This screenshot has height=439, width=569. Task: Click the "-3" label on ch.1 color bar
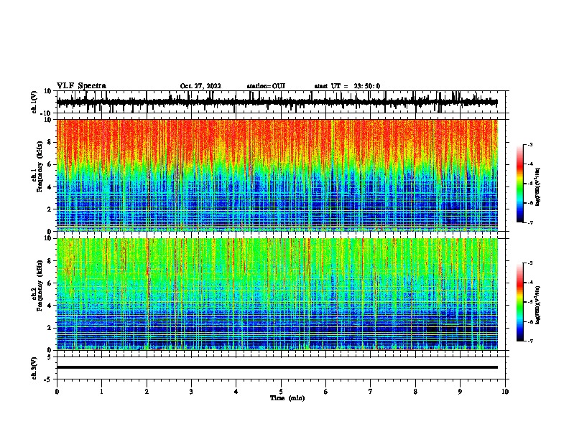(530, 144)
